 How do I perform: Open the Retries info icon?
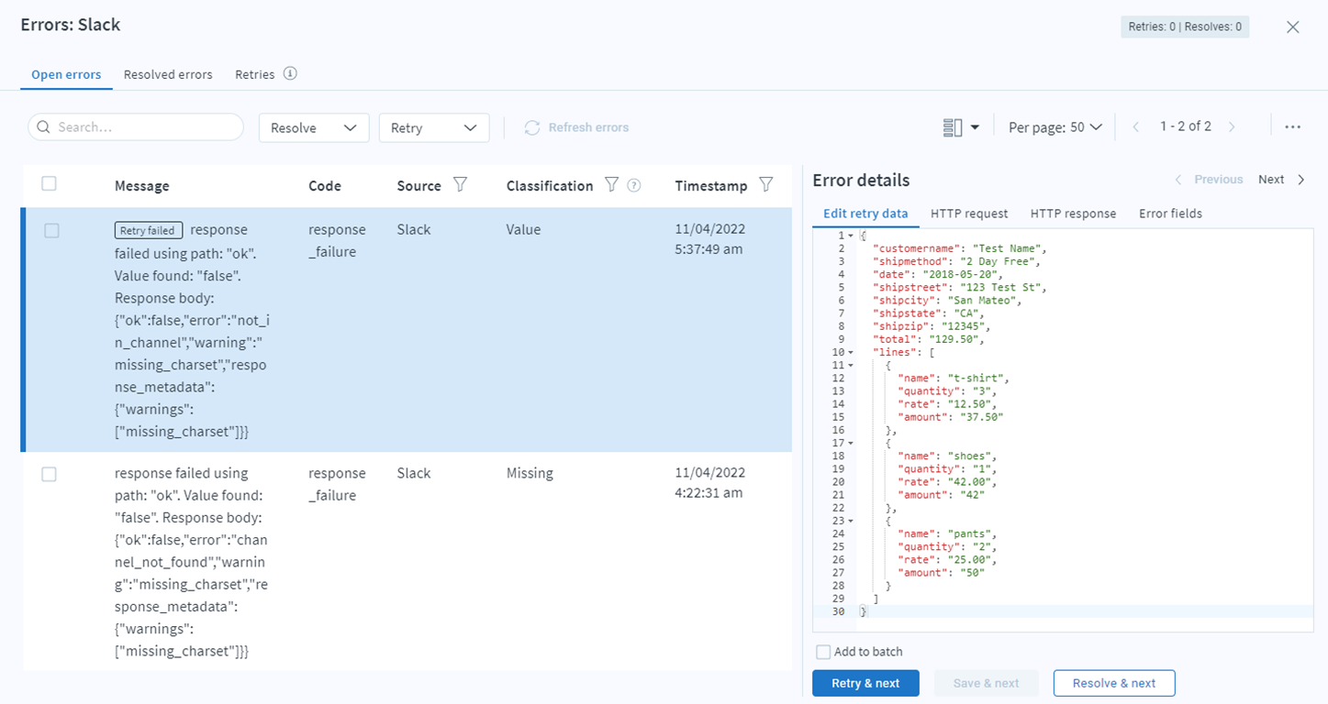[x=290, y=74]
